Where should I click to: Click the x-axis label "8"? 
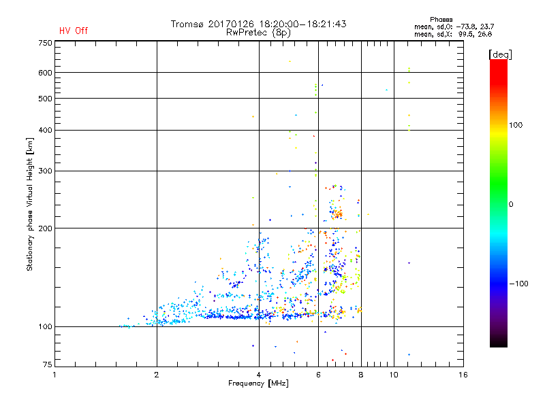(361, 375)
